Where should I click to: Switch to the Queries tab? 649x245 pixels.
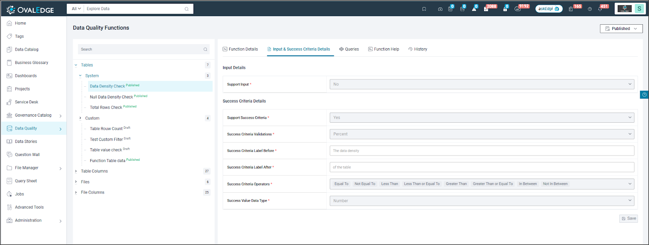point(349,49)
